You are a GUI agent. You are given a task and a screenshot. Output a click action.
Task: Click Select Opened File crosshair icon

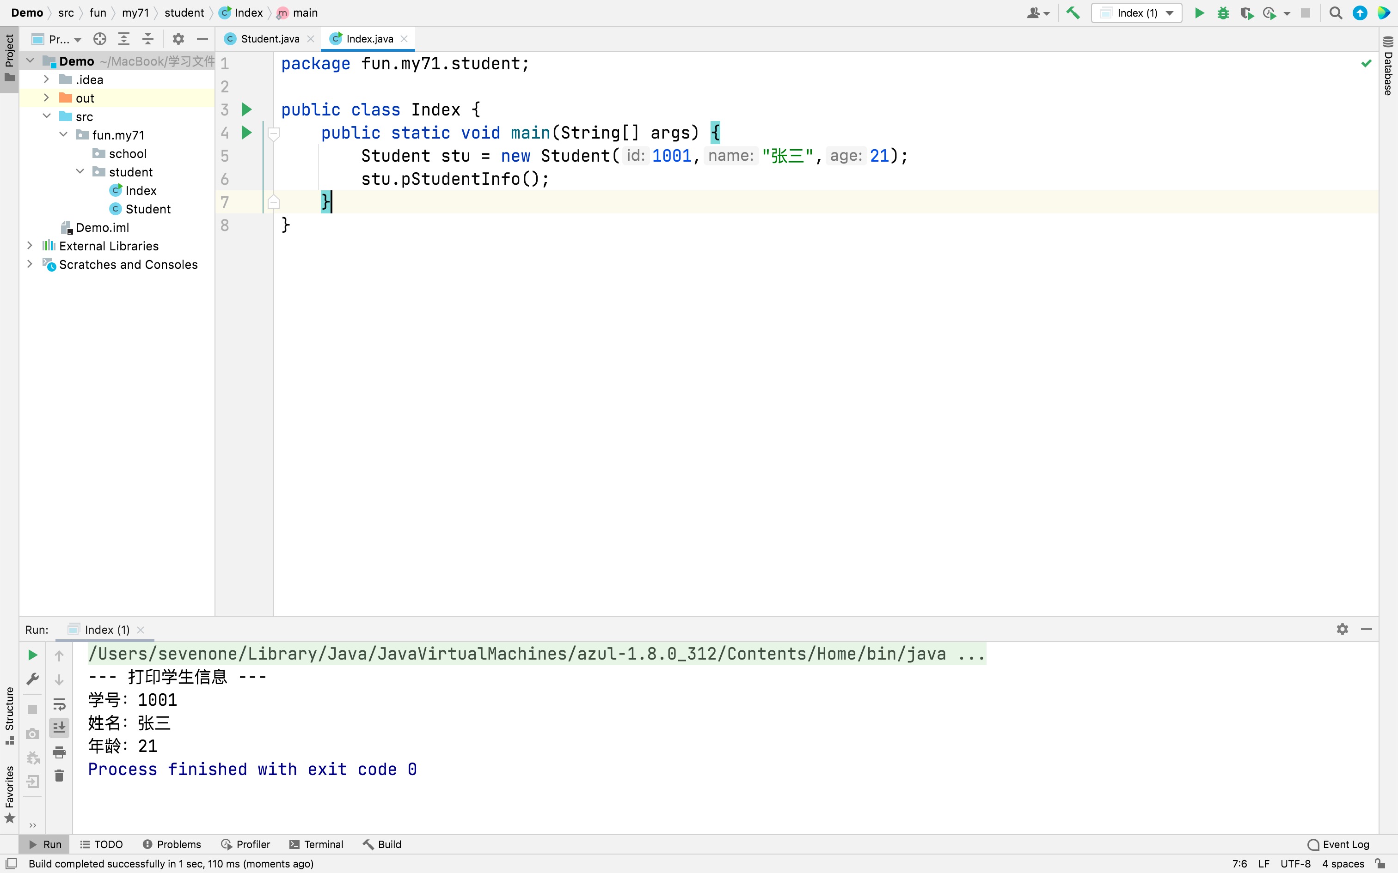click(99, 39)
